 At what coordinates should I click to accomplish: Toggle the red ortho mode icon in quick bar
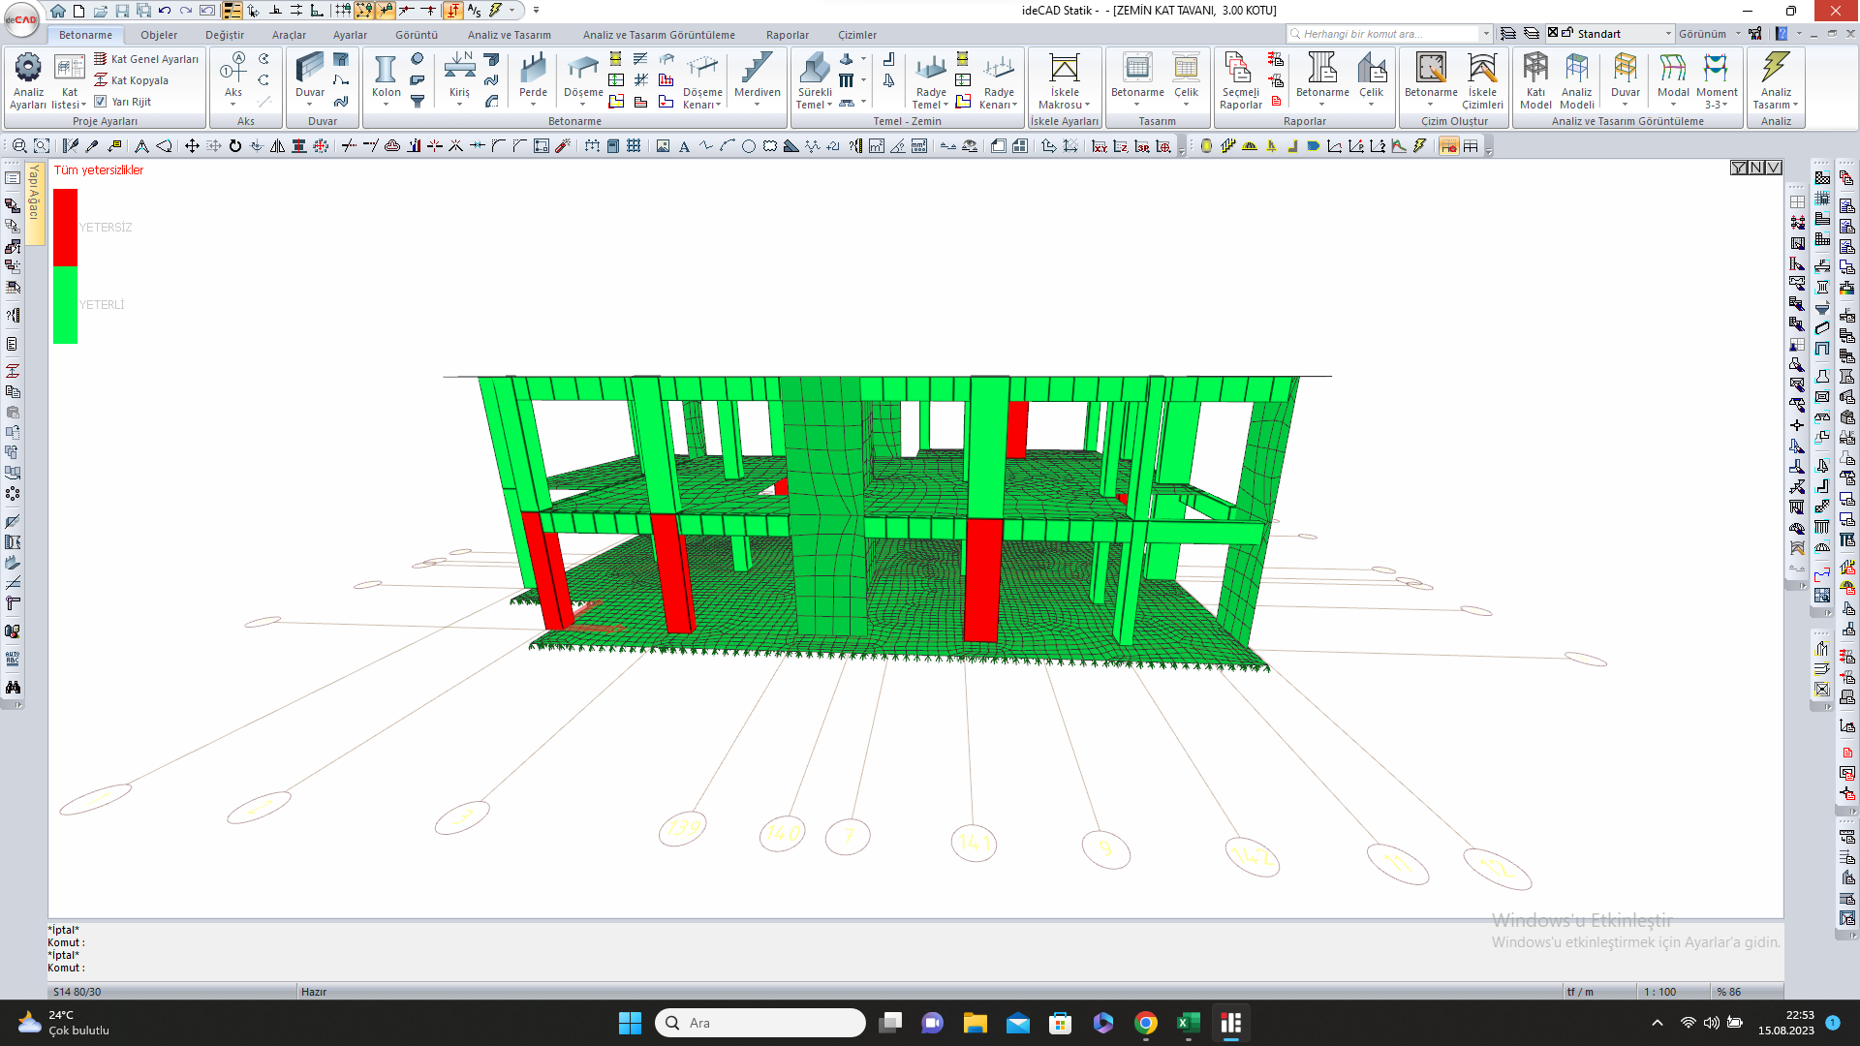(x=452, y=11)
